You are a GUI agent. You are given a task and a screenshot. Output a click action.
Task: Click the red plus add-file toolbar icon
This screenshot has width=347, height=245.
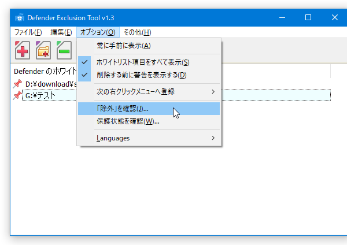tap(23, 50)
